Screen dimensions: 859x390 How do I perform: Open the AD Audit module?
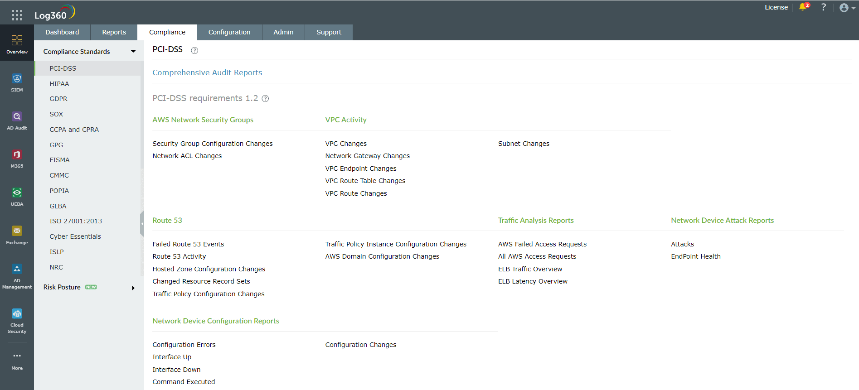click(x=17, y=120)
